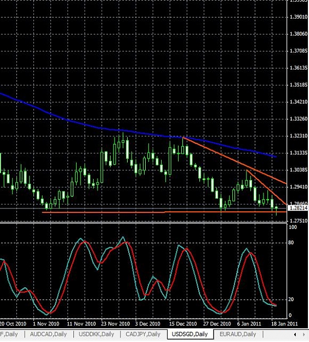The width and height of the screenshot is (309, 342).
Task: Switch to the USDSGD,Daily chart tab
Action: pyautogui.click(x=190, y=334)
